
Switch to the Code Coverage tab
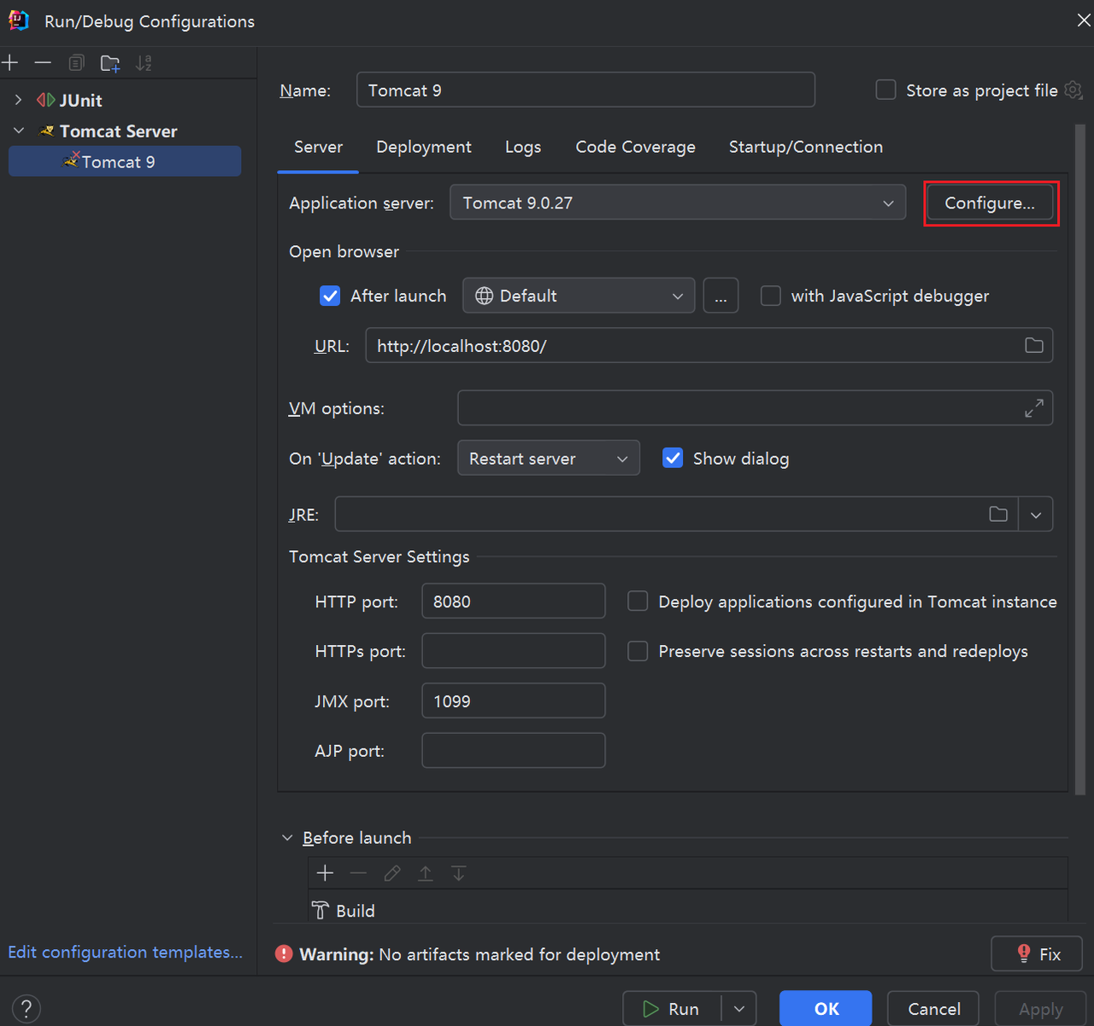click(635, 147)
